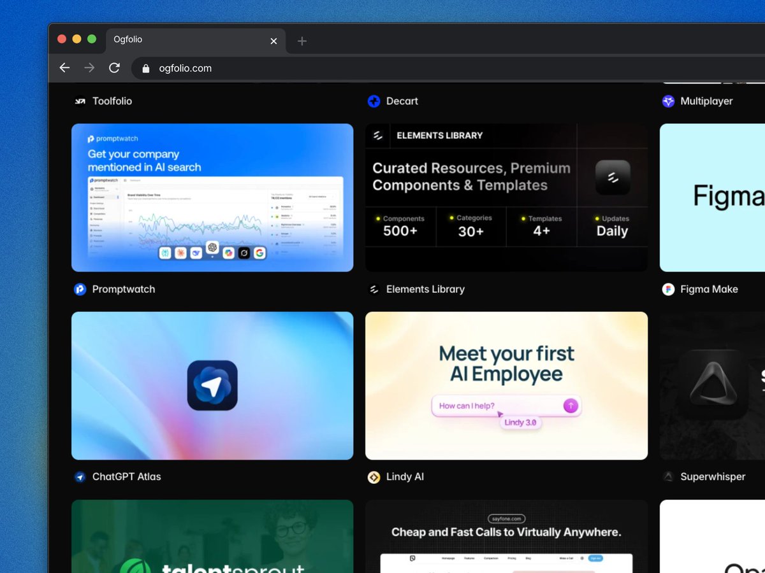Click the Superwhisper small logo icon
Screen dimensions: 765x573
tap(668, 477)
